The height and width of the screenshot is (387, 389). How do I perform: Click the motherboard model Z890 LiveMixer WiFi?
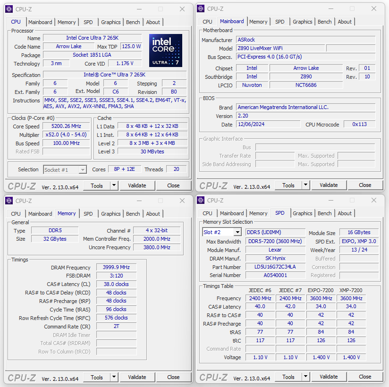tap(280, 48)
